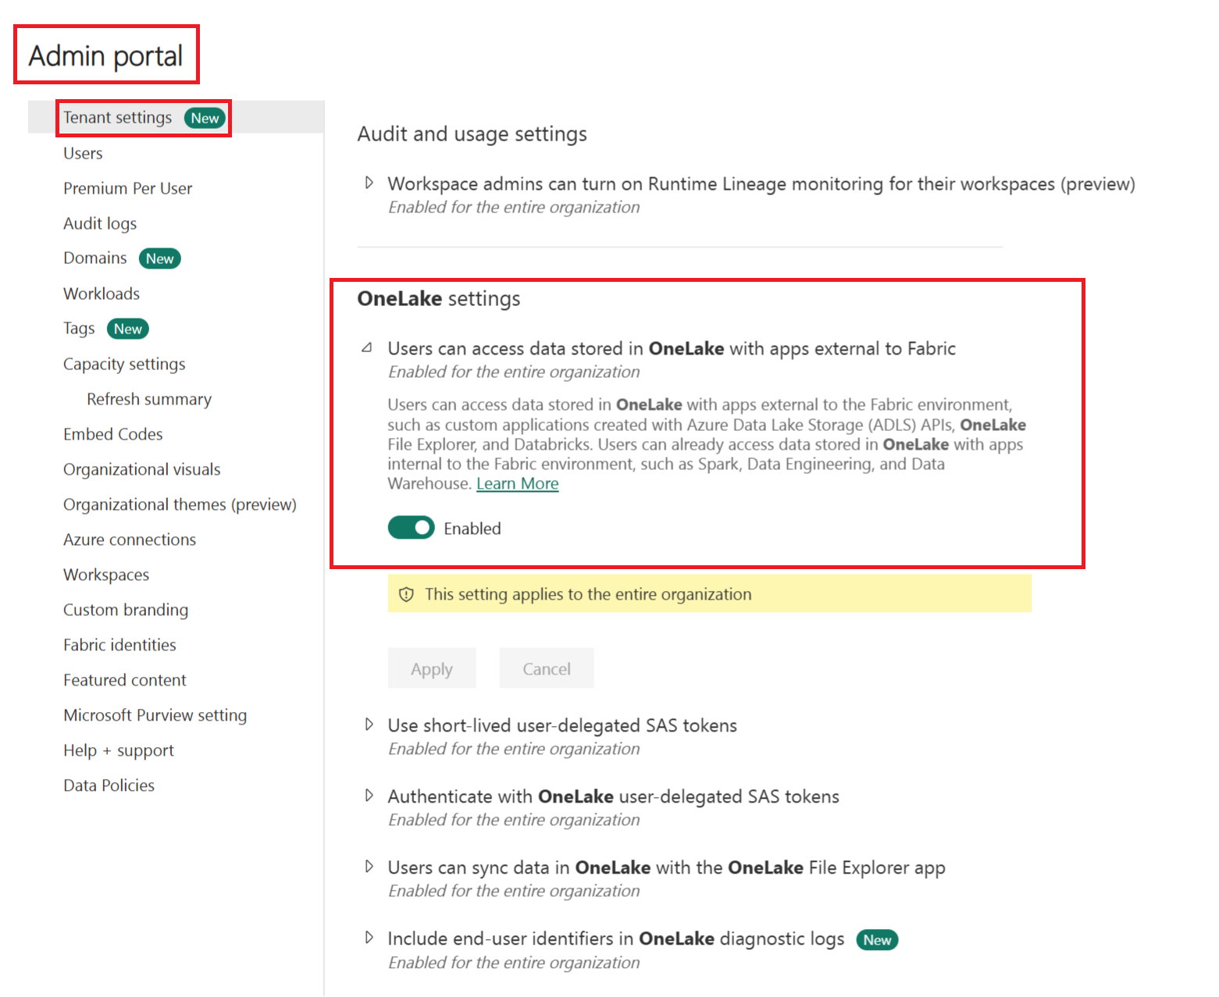
Task: Select Custom branding in sidebar
Action: (126, 610)
